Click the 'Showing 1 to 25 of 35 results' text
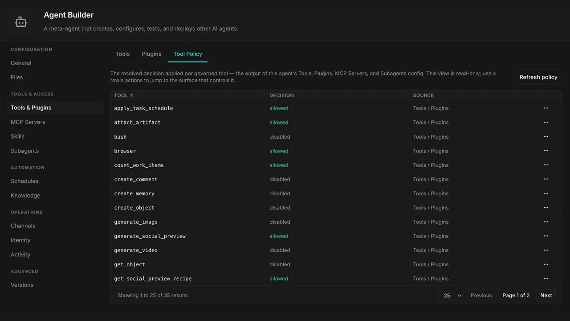Screen dimensions: 570x321 (x=153, y=296)
